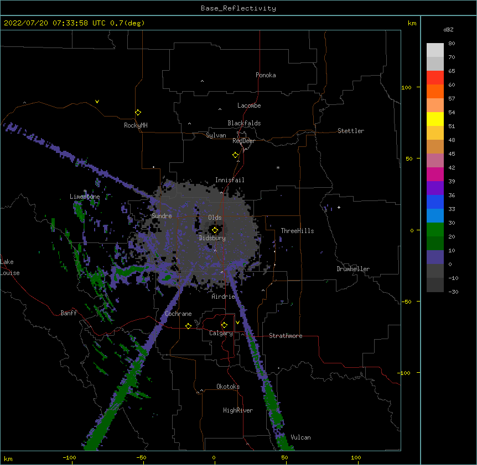Click the blue 36 dBZ legend swatch
Image resolution: width=477 pixels, height=465 pixels.
[x=435, y=202]
